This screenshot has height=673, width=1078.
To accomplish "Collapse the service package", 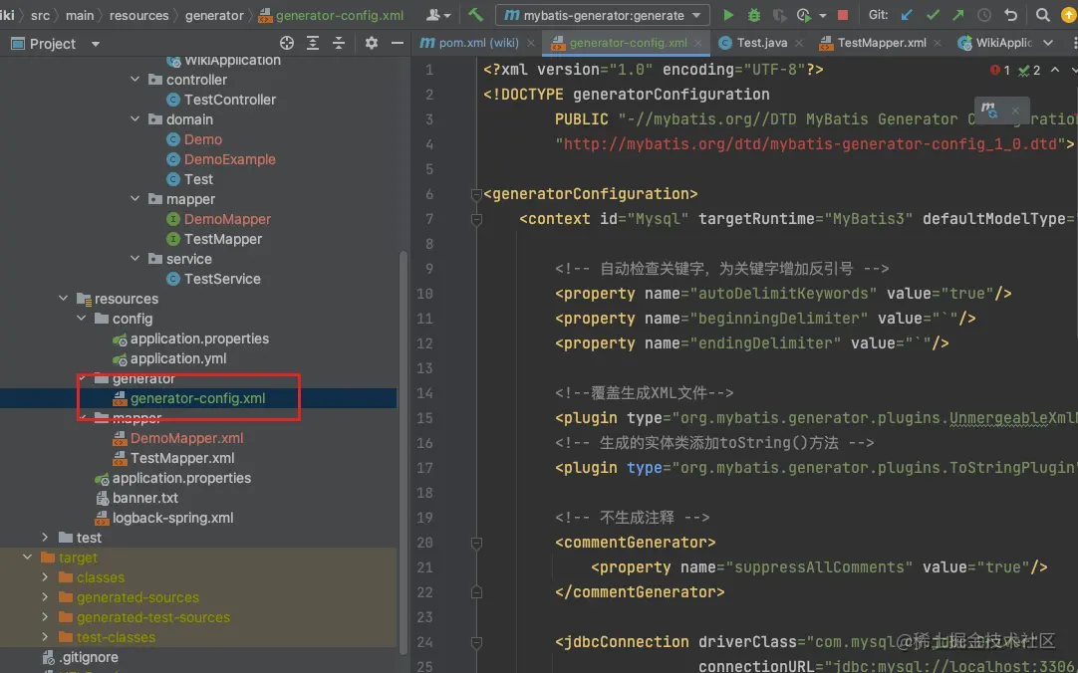I will click(x=135, y=259).
